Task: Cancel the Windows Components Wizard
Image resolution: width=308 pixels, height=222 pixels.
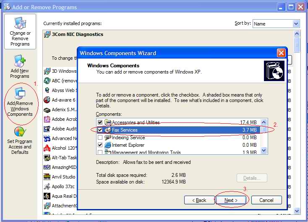Action: click(x=266, y=200)
